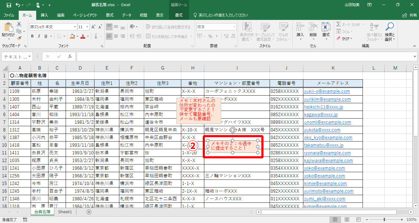Viewport: 419px width, 223px height.
Task: Switch to the Sheet1 worksheet tab
Action: coord(65,212)
